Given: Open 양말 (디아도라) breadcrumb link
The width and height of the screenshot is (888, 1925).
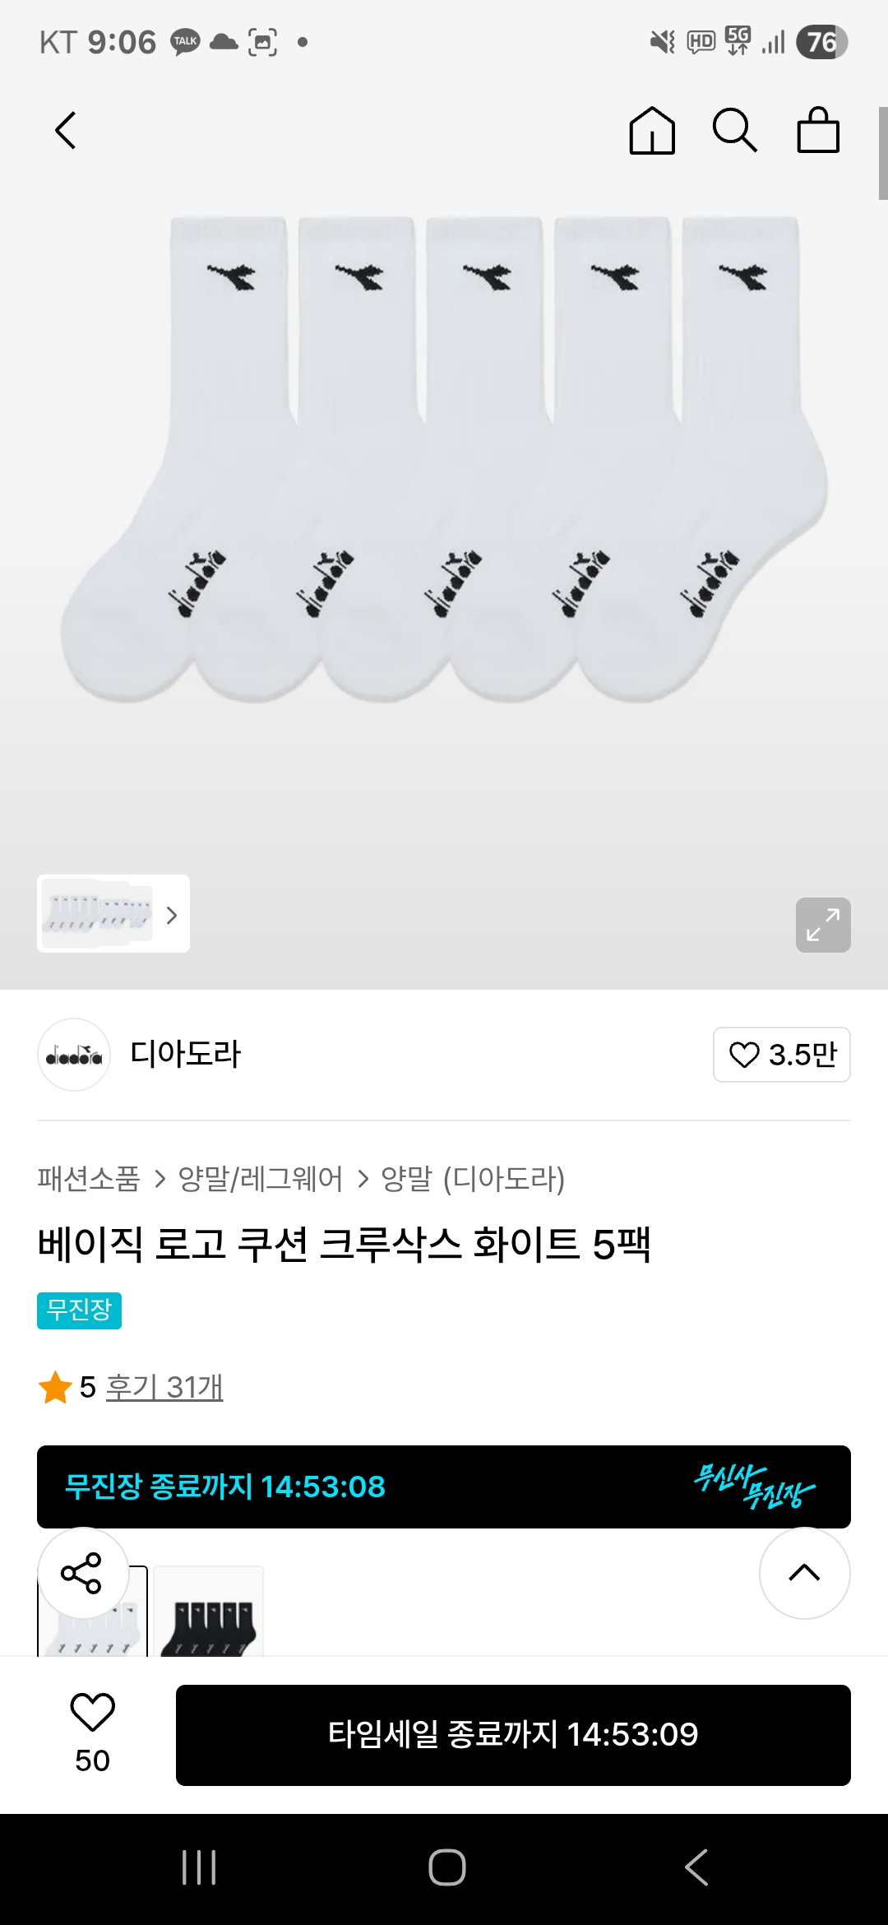Looking at the screenshot, I should point(473,1179).
